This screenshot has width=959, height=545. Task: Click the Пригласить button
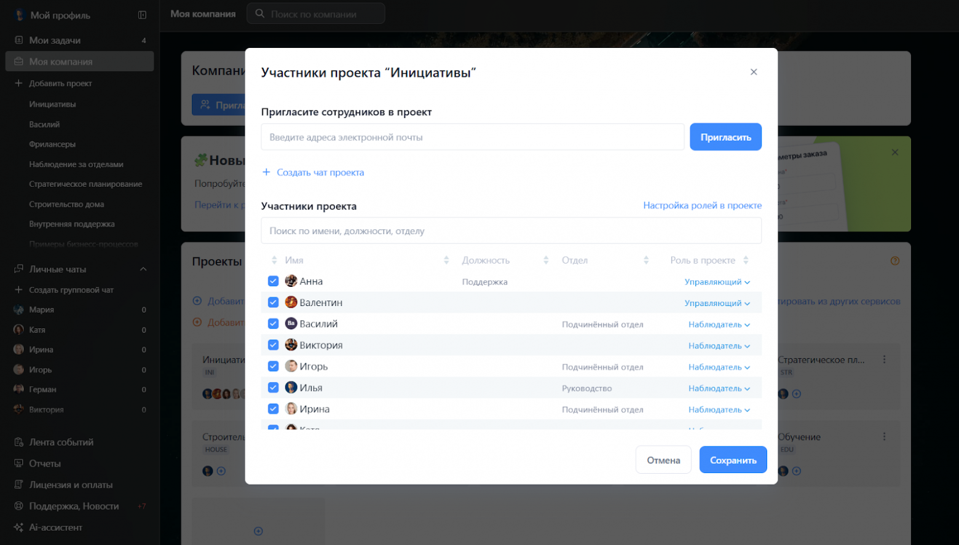click(x=725, y=136)
